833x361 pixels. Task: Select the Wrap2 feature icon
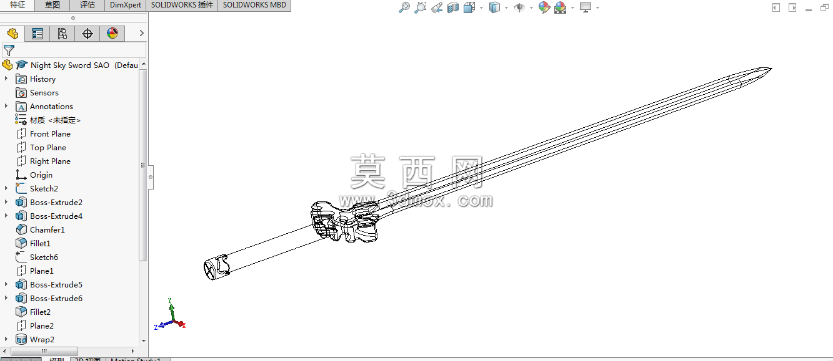(21, 340)
